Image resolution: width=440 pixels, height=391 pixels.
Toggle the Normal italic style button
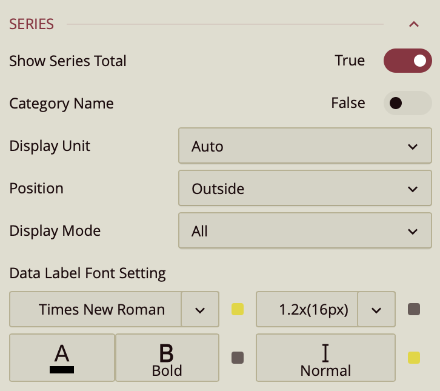[325, 358]
